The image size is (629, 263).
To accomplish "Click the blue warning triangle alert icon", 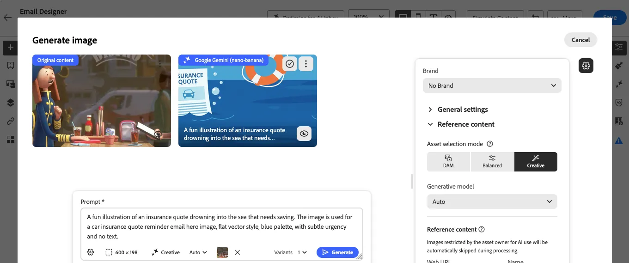I will (619, 141).
